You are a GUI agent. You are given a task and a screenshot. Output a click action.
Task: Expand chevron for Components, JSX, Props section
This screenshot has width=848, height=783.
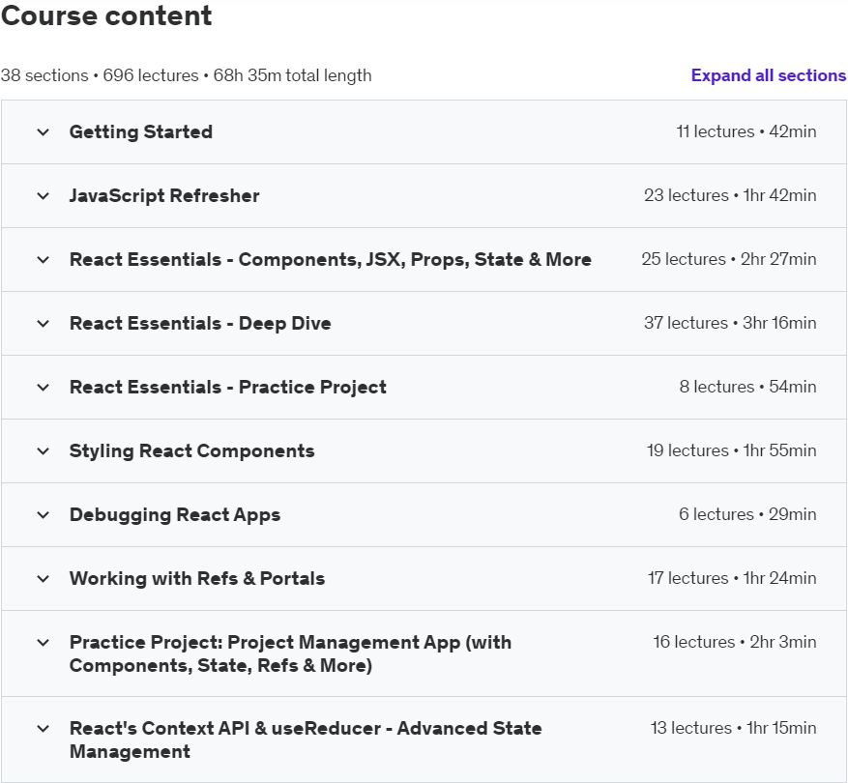point(43,260)
